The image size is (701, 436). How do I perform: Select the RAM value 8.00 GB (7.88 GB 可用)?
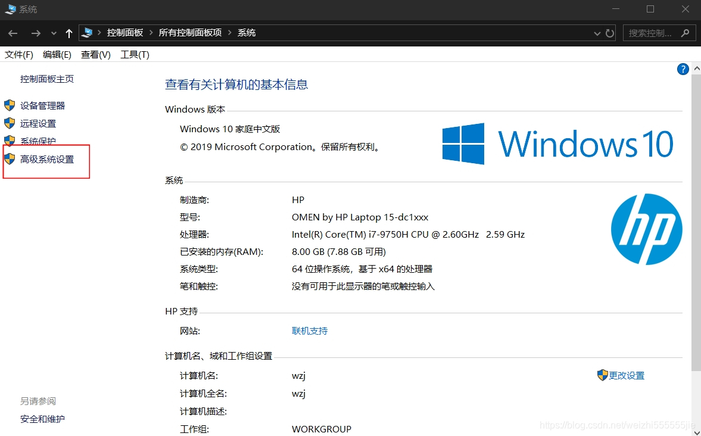coord(339,252)
